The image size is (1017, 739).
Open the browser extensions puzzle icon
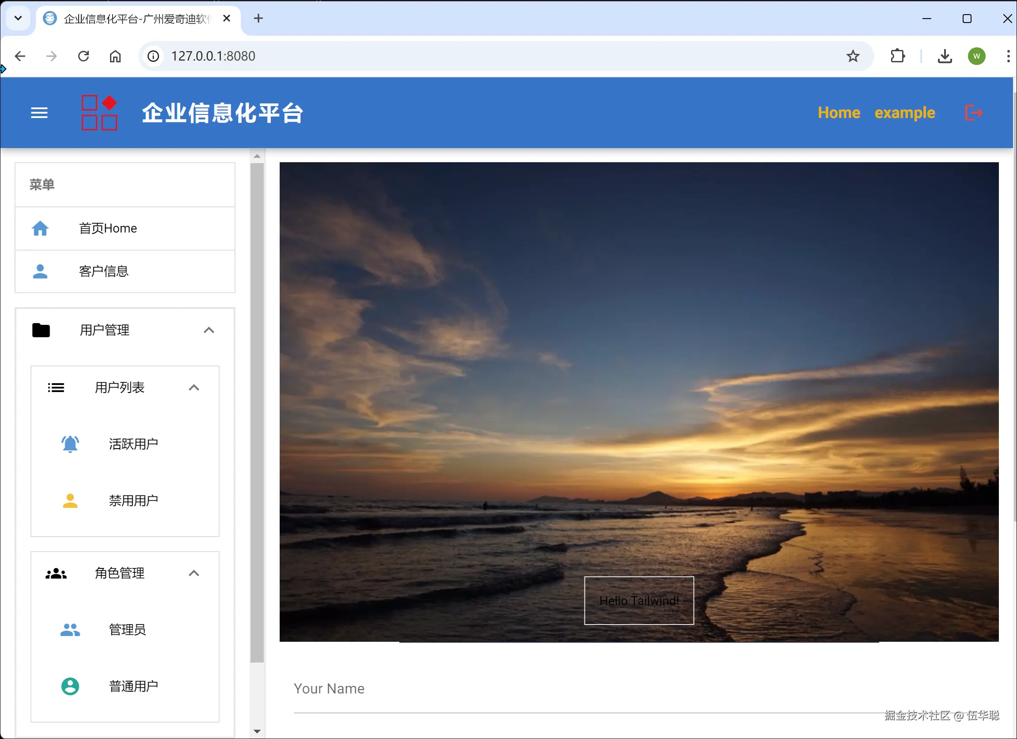click(x=897, y=56)
